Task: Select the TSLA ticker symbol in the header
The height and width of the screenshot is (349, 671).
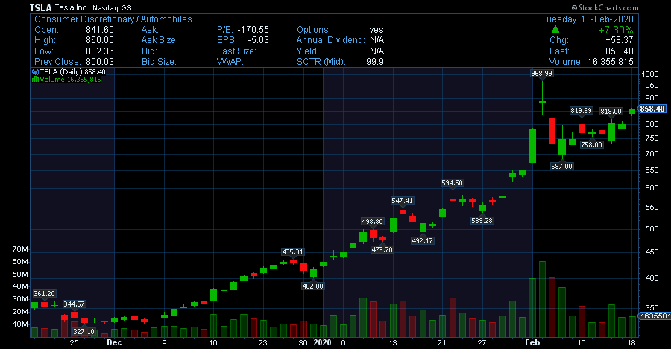Action: (x=41, y=7)
